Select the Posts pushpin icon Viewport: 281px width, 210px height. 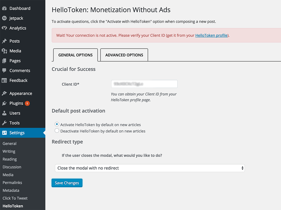click(4, 41)
